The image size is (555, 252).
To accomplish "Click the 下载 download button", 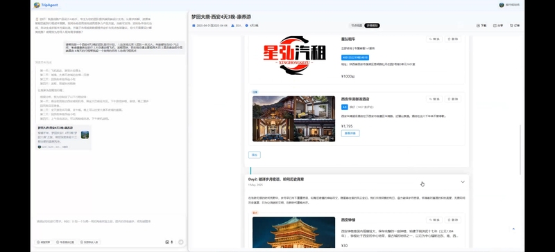I will pos(481,26).
